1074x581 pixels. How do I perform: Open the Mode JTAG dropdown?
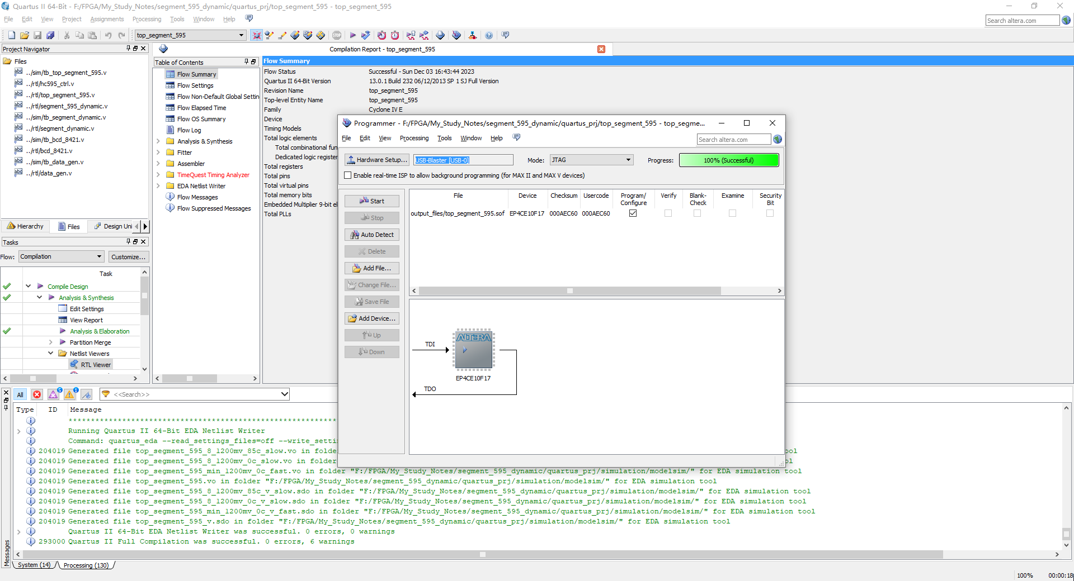pyautogui.click(x=628, y=160)
